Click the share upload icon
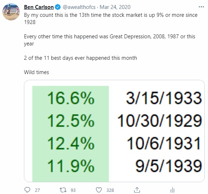The width and height of the screenshot is (208, 194). pyautogui.click(x=137, y=190)
